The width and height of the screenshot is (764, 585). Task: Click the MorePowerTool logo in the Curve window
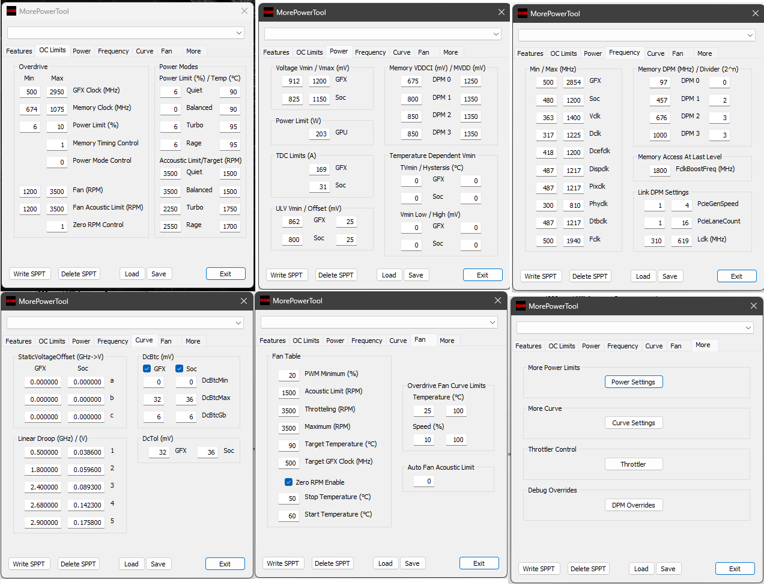click(x=11, y=301)
